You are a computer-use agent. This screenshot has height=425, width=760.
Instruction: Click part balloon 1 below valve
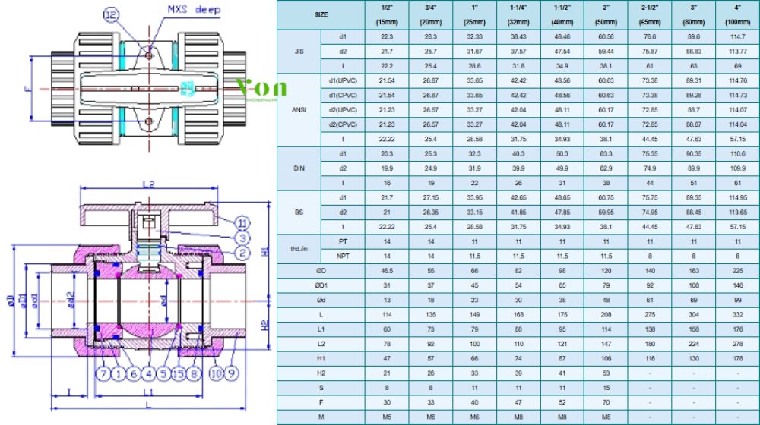119,373
